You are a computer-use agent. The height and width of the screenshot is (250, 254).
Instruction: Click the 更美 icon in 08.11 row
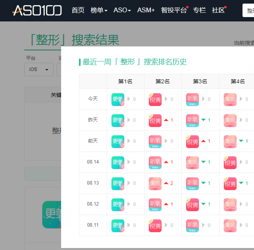[118, 225]
